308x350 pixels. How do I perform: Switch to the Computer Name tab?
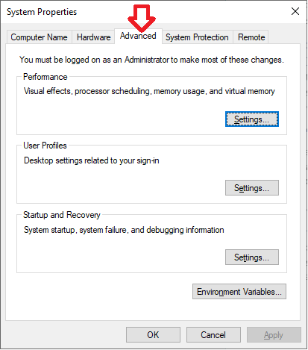pyautogui.click(x=39, y=37)
